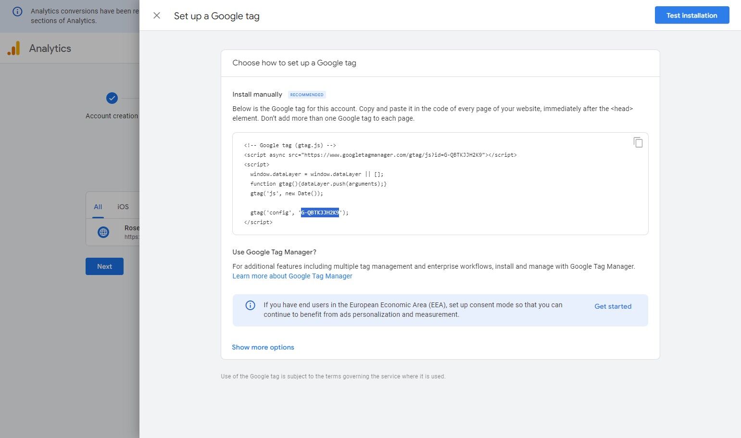The image size is (741, 438).
Task: Click Get started for consent mode
Action: pyautogui.click(x=613, y=306)
